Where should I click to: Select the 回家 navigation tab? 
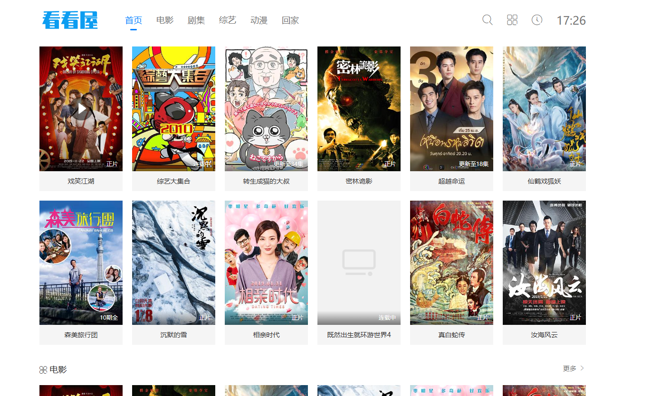point(290,20)
